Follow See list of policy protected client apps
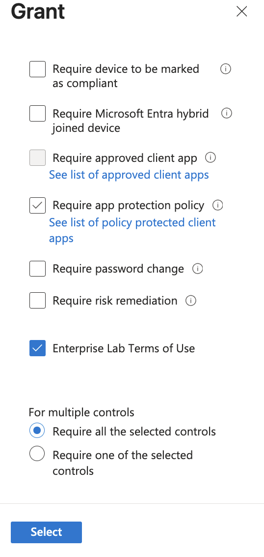 [x=132, y=230]
